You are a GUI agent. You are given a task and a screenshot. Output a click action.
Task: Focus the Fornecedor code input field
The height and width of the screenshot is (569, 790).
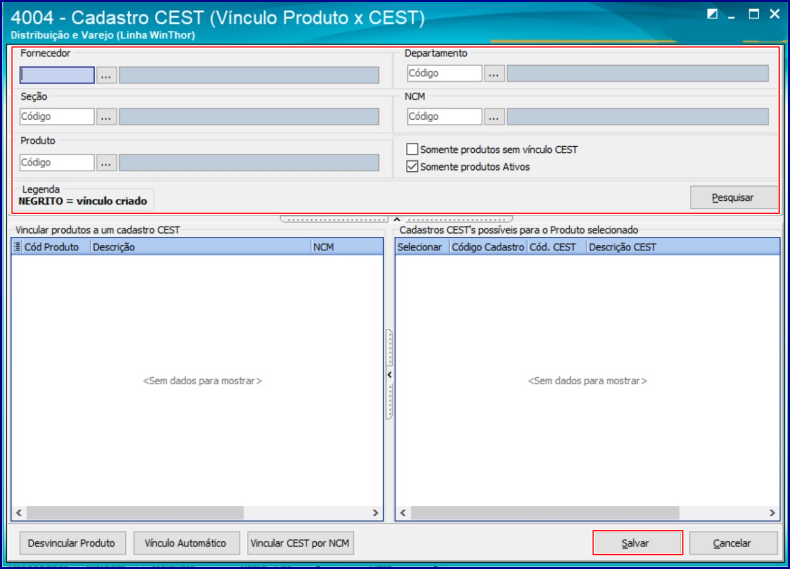pos(57,75)
